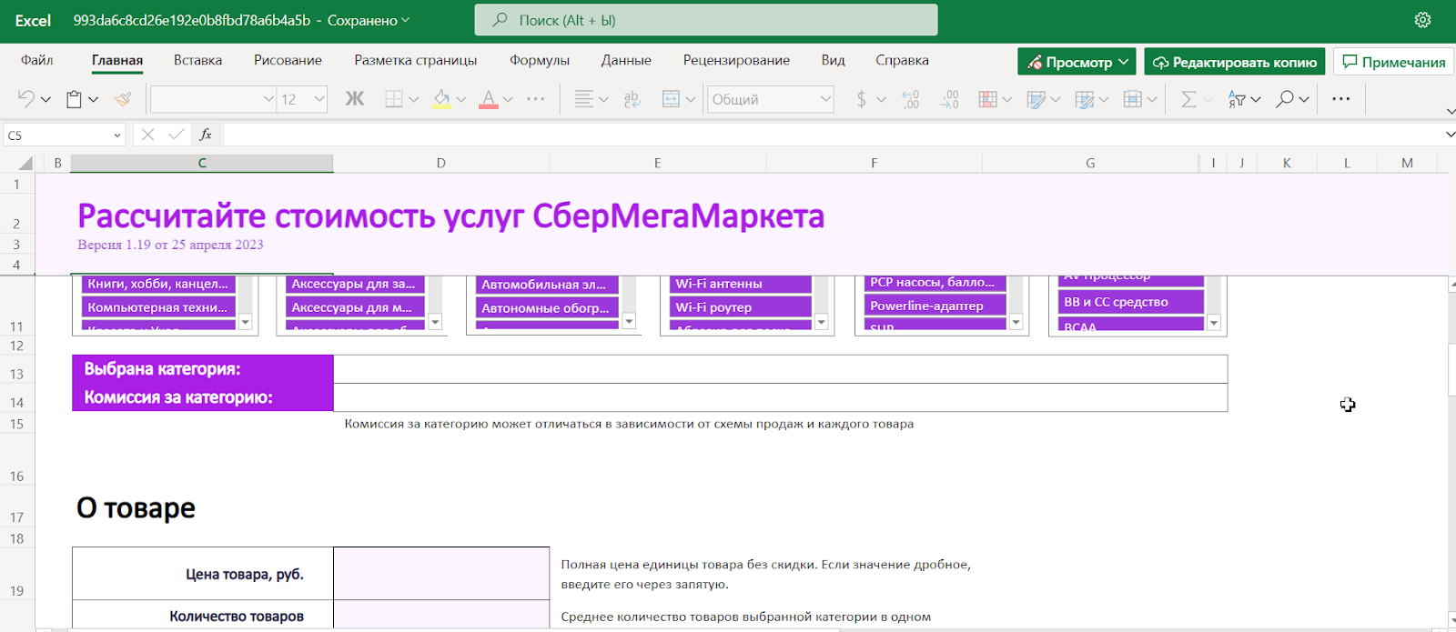Select the 'Powerline-адаптер' slicer item

[935, 306]
